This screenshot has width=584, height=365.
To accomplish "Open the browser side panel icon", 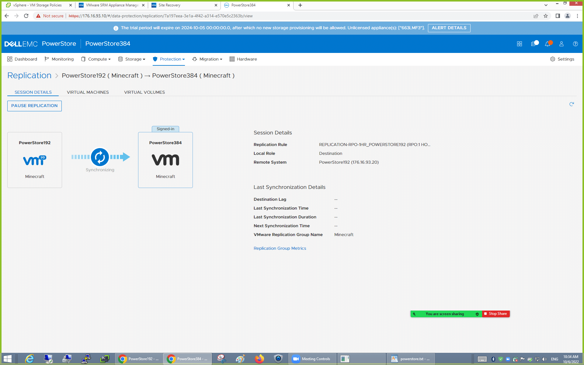I will (x=558, y=16).
